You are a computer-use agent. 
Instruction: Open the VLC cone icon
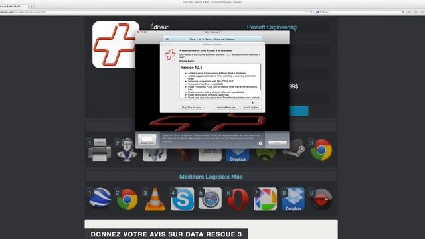point(155,199)
